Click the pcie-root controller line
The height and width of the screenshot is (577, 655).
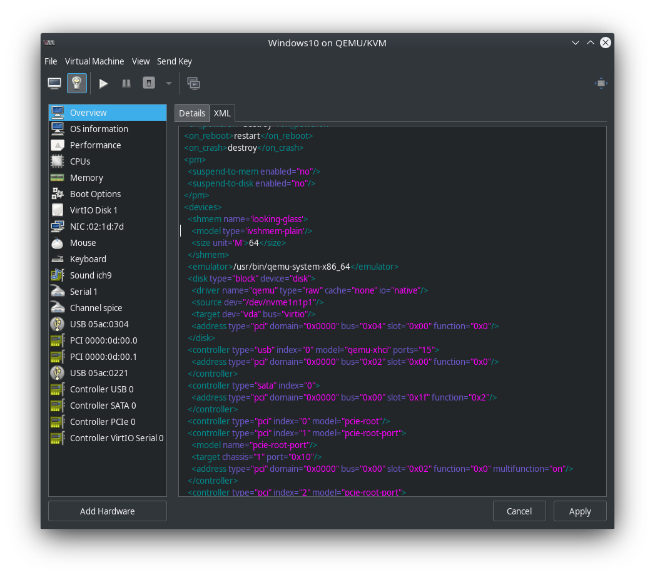288,421
